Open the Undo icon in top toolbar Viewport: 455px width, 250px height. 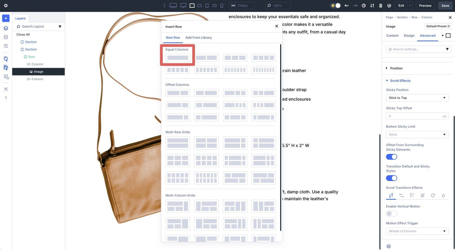click(x=346, y=5)
